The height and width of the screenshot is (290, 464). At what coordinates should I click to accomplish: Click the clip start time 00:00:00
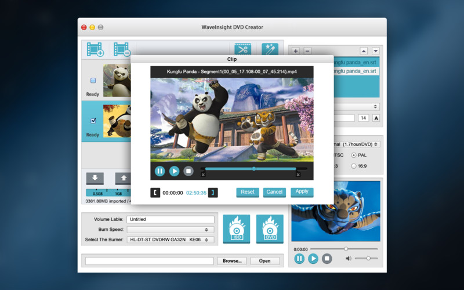[x=173, y=193]
